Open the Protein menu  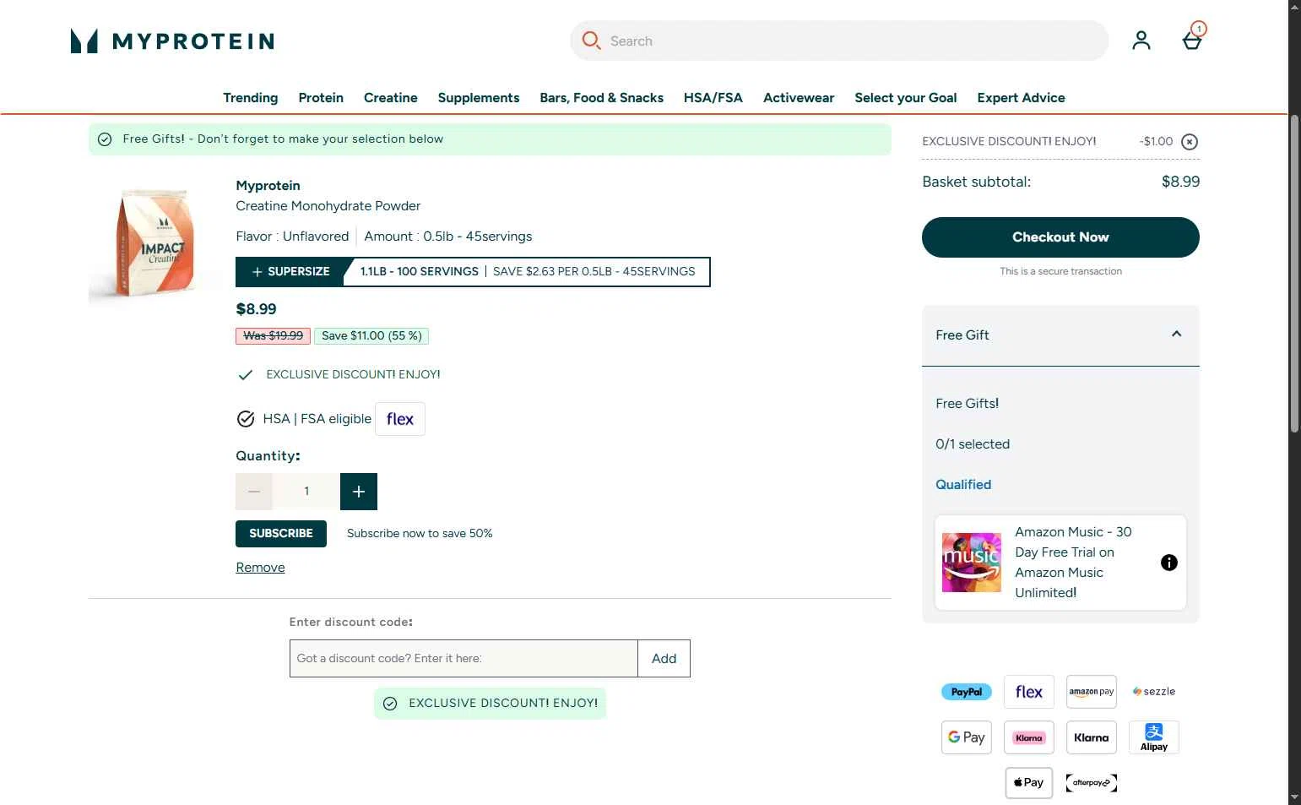point(321,98)
